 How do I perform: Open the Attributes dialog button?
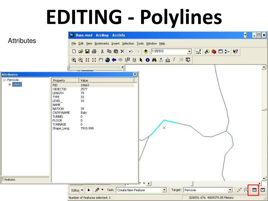click(254, 190)
